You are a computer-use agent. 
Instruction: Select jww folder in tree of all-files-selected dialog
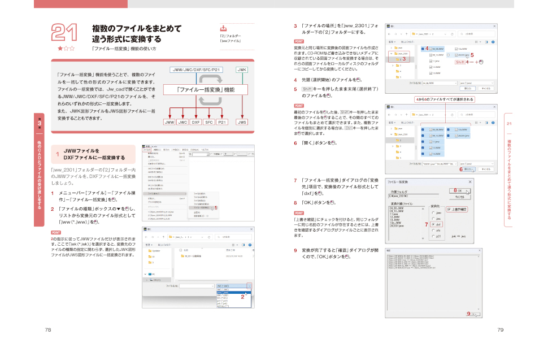(x=398, y=129)
